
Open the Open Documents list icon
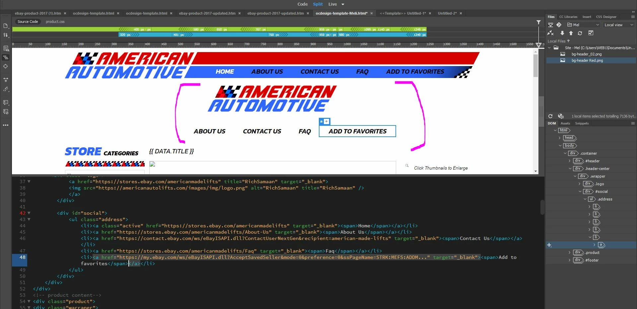[6, 26]
